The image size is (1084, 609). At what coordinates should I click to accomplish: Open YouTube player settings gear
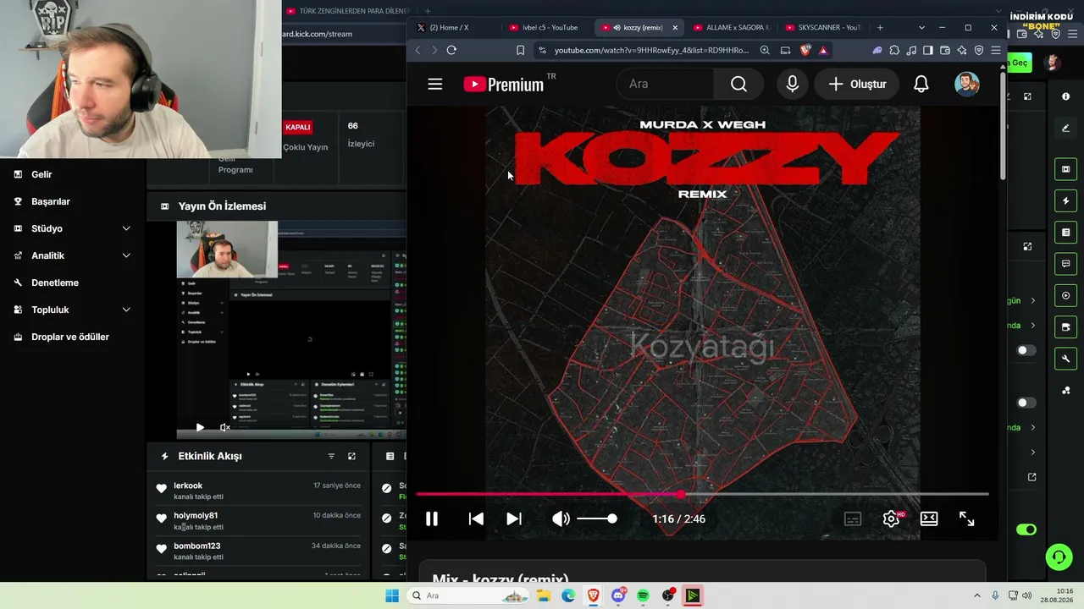pos(891,518)
